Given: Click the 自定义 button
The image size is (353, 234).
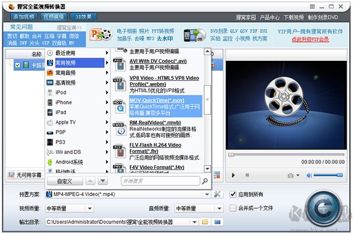Looking at the screenshot, I should 65,181.
